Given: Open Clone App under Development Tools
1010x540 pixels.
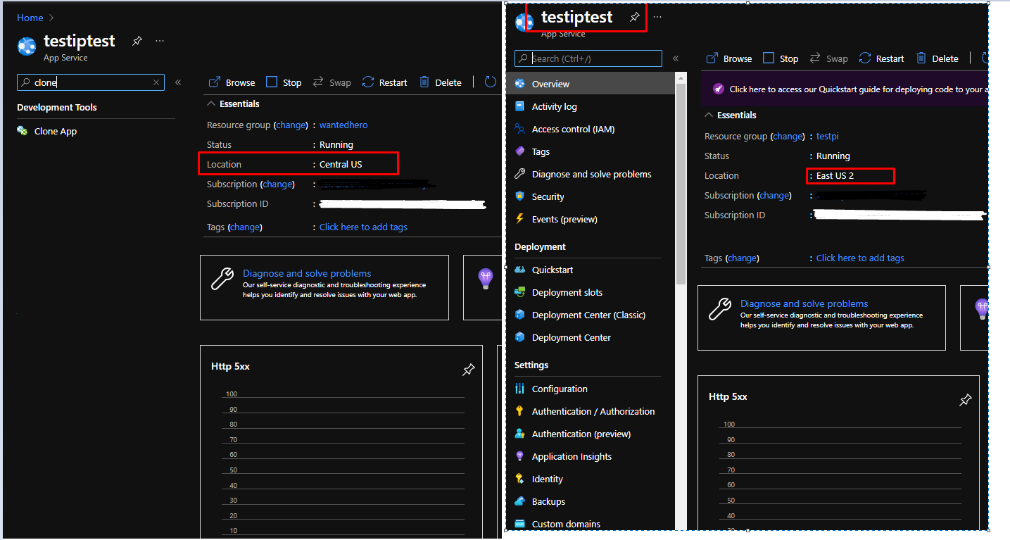Looking at the screenshot, I should [47, 131].
